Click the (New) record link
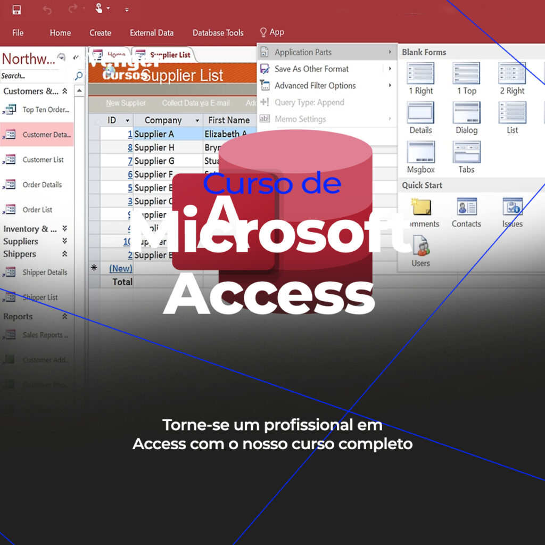Screen dimensions: 545x545 [121, 268]
